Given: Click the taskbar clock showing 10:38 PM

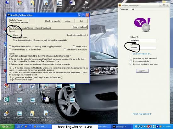Looking at the screenshot, I should coord(167,126).
